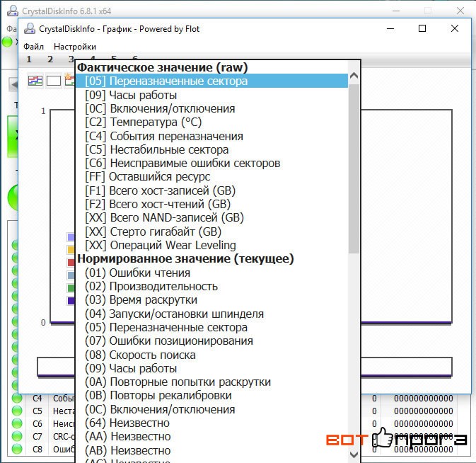Select raw [05] Переназначенные сектора option
This screenshot has width=476, height=463.
coord(211,81)
